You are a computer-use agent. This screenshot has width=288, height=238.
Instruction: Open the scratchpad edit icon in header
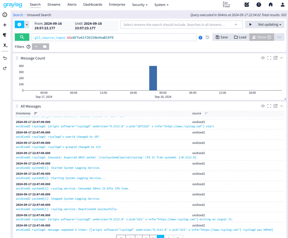(247, 4)
